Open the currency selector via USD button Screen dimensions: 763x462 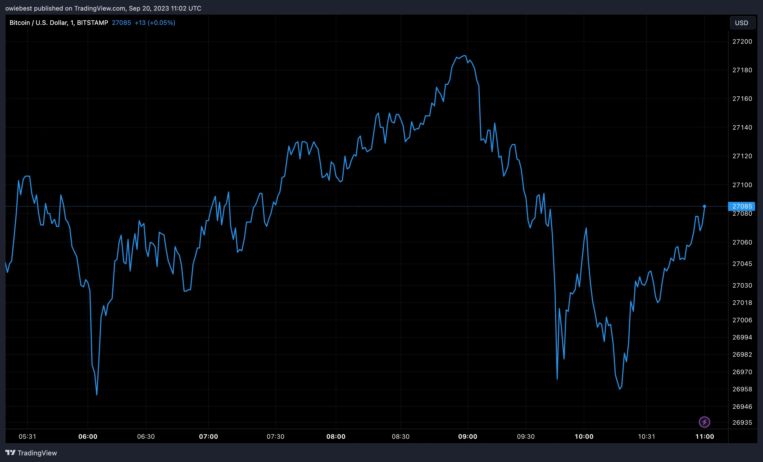pos(743,22)
